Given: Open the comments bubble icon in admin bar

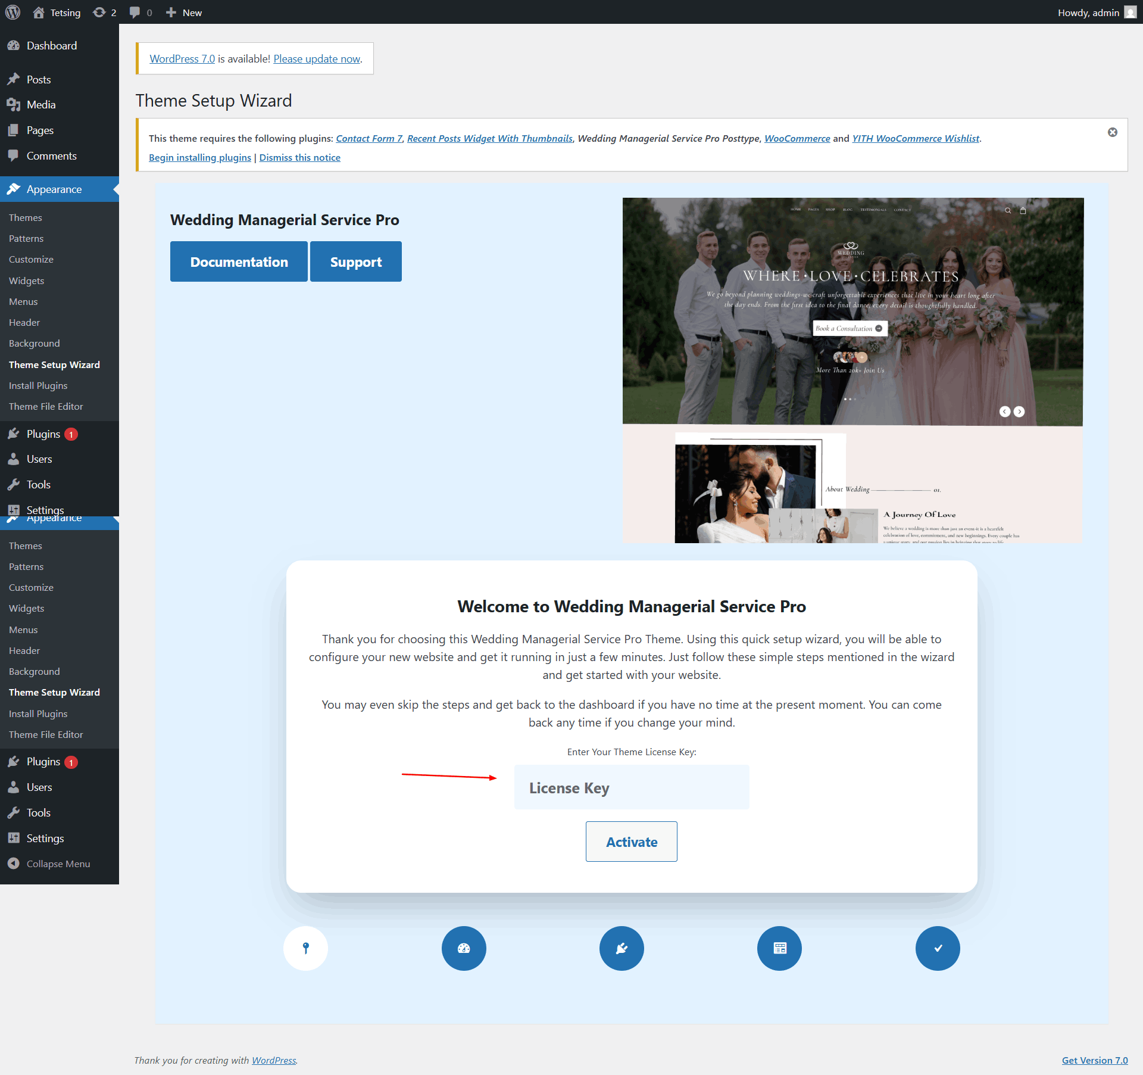Looking at the screenshot, I should [x=140, y=12].
